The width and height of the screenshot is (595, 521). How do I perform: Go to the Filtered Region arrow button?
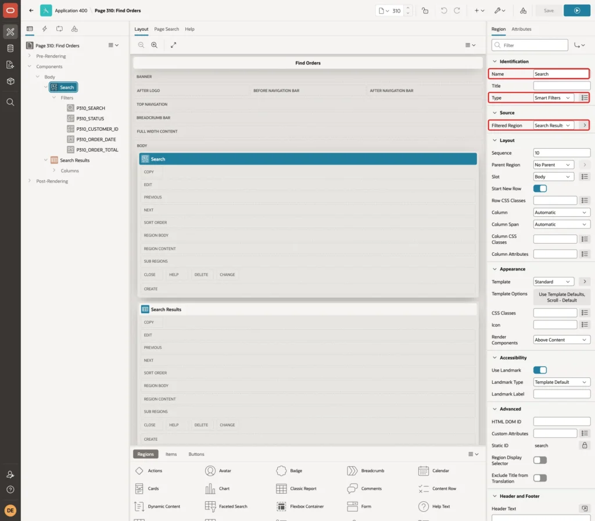tap(585, 126)
